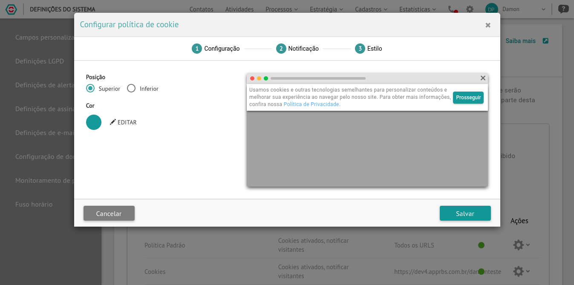Go to Configuração step label
The height and width of the screenshot is (285, 574).
[x=222, y=49]
